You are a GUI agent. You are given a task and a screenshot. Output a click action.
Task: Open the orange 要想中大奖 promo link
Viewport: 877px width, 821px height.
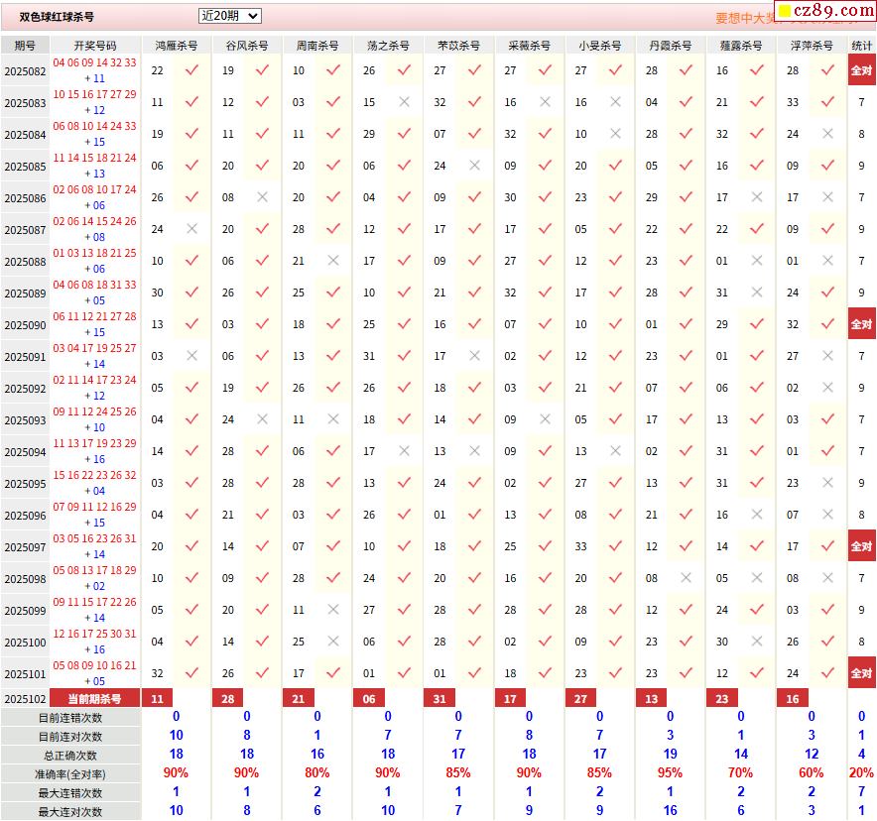(x=746, y=19)
